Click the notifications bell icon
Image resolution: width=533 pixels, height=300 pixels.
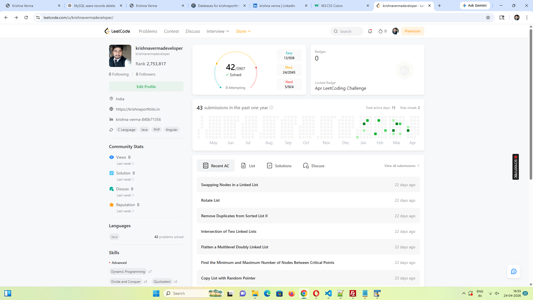pos(370,31)
